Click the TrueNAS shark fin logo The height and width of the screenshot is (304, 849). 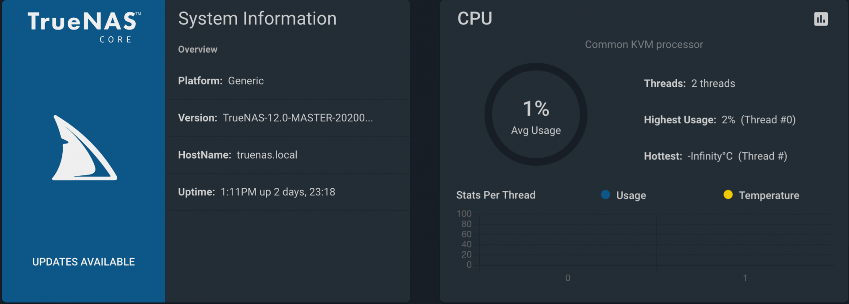coord(84,148)
